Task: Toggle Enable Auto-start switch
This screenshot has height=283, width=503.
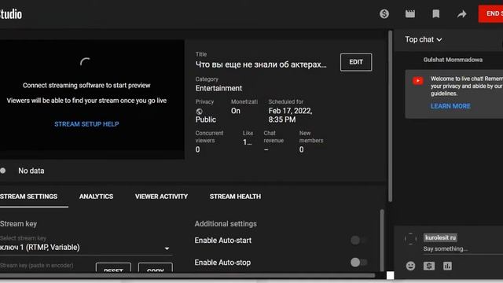Action: pos(359,240)
